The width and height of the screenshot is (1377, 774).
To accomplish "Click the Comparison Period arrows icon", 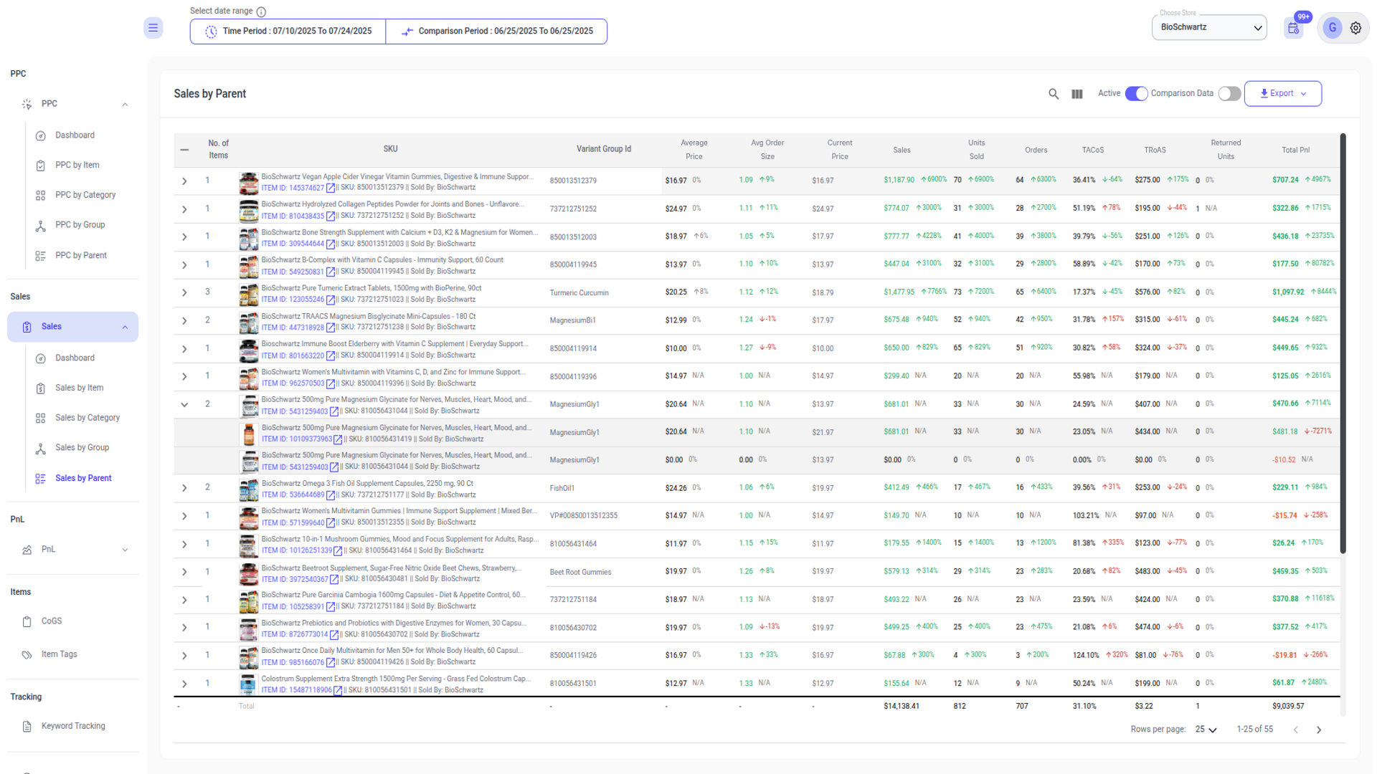I will [x=407, y=32].
